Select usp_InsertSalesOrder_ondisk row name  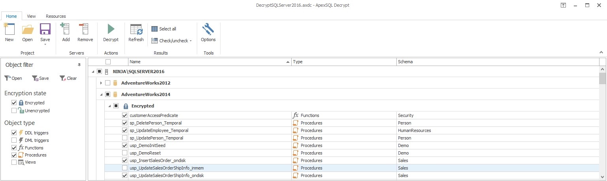158,160
